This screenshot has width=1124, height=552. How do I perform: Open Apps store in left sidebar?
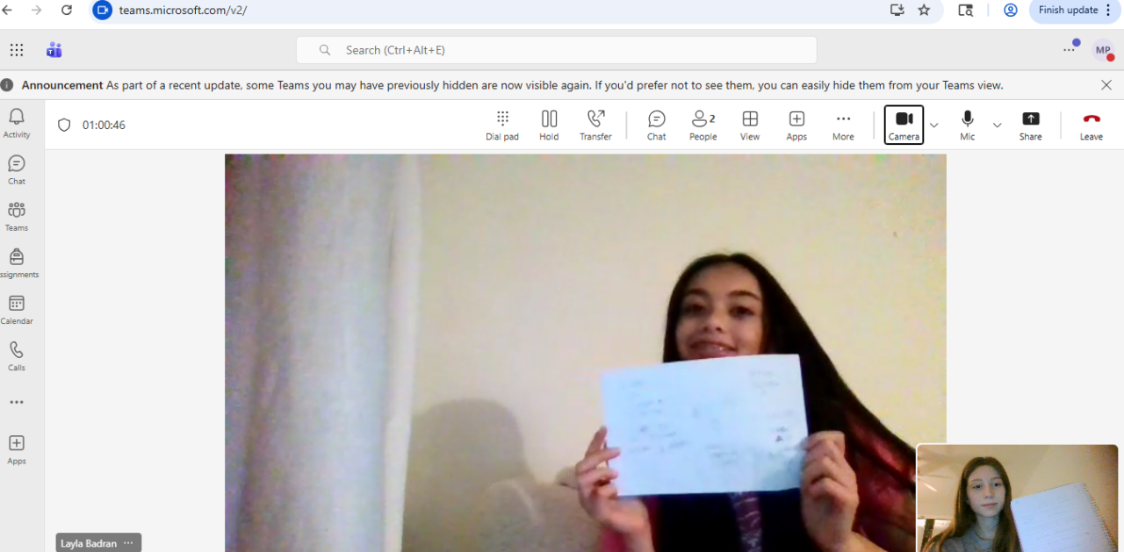point(17,448)
